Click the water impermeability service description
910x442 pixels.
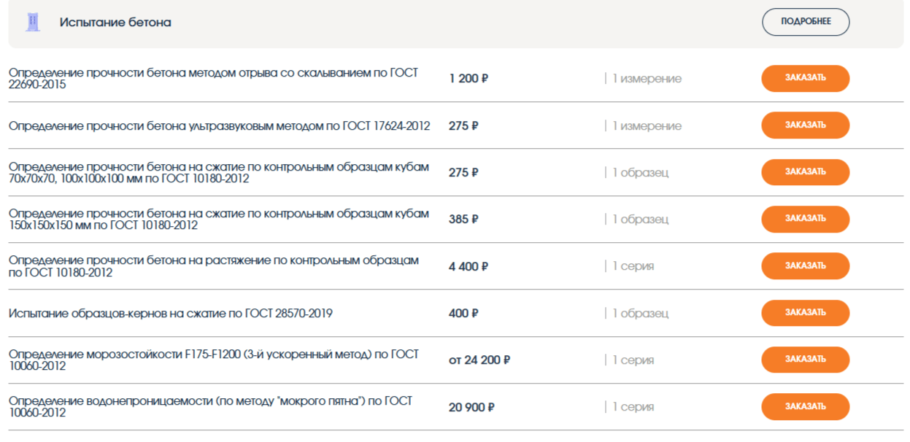coord(210,407)
